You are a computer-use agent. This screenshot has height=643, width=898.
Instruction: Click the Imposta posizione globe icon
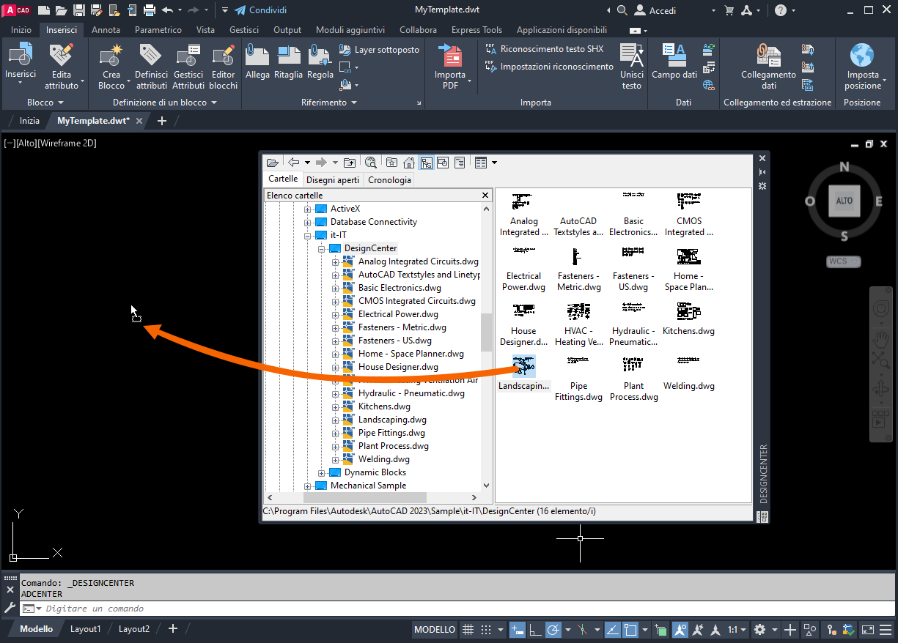tap(862, 55)
